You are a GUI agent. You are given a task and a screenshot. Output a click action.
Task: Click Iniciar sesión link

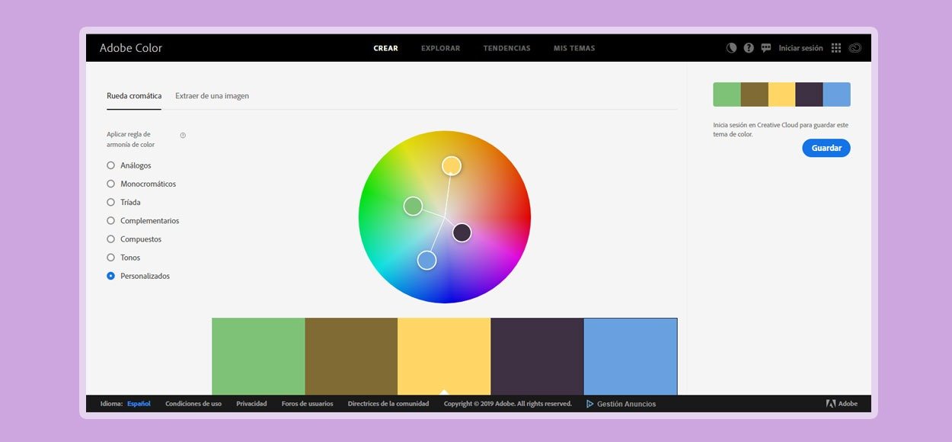pyautogui.click(x=800, y=48)
